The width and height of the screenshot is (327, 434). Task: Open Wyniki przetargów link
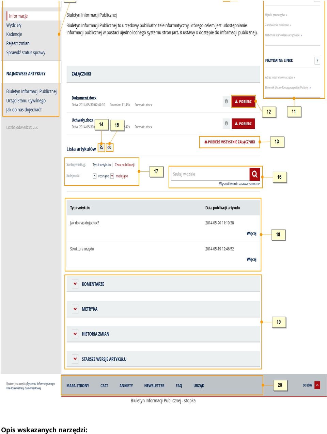[x=276, y=15]
